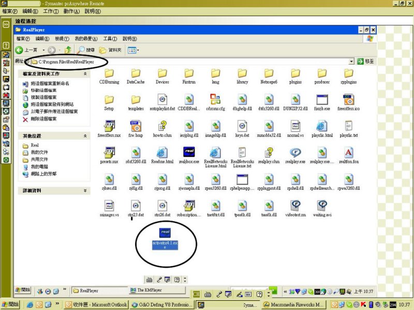This screenshot has width=414, height=310.
Task: Collapse the 其他位置 panel
Action: 85,136
